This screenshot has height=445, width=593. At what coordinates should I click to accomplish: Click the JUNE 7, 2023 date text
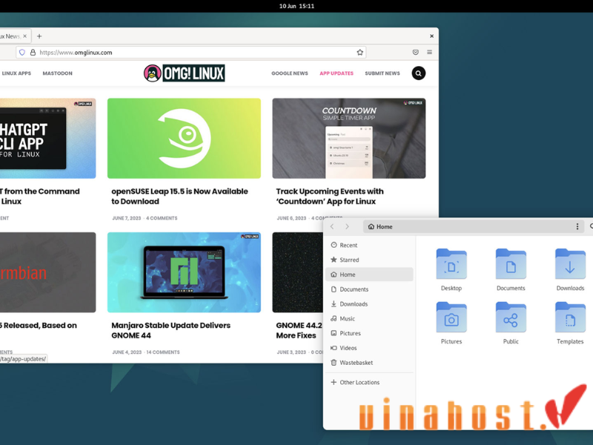click(x=127, y=218)
